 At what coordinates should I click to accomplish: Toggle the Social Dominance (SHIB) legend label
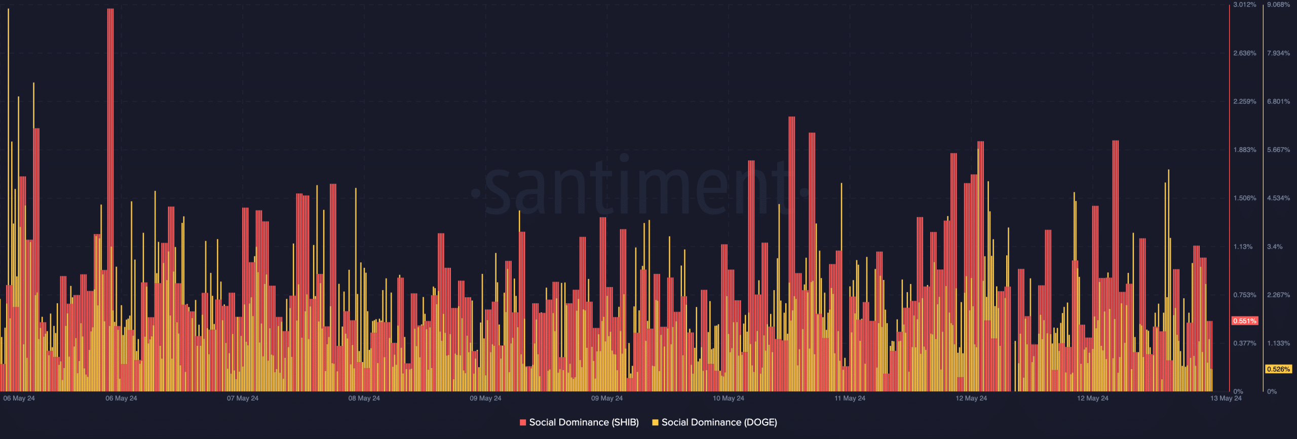point(584,422)
